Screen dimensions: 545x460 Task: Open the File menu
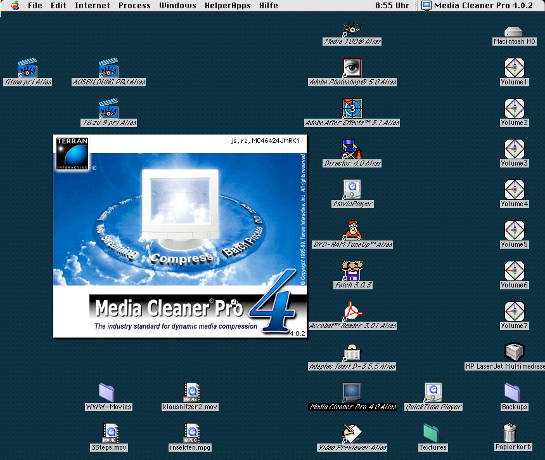[35, 6]
